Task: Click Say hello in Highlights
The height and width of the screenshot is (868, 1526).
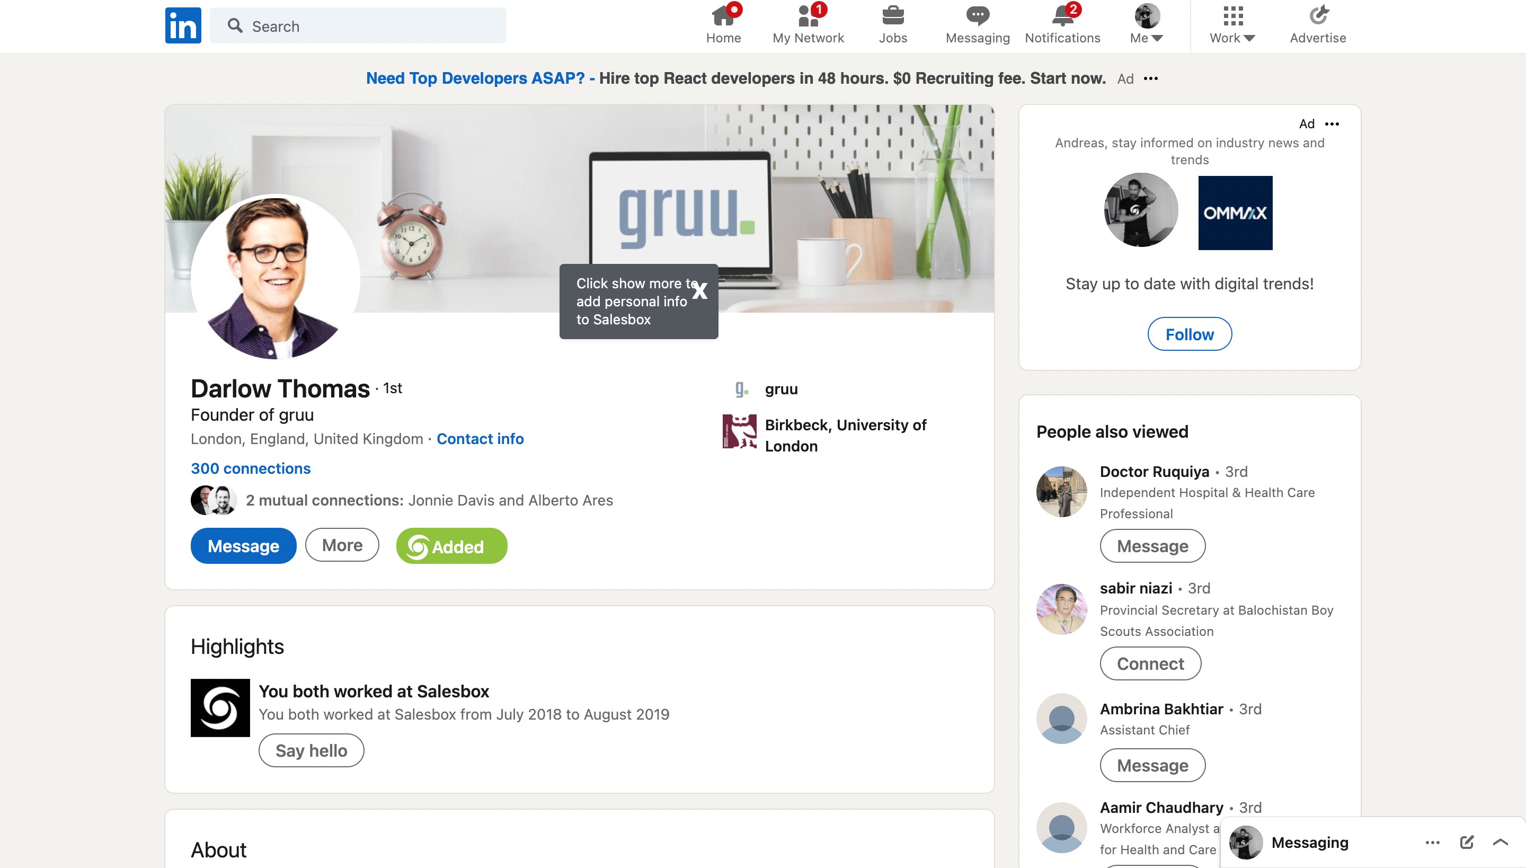Action: click(311, 750)
